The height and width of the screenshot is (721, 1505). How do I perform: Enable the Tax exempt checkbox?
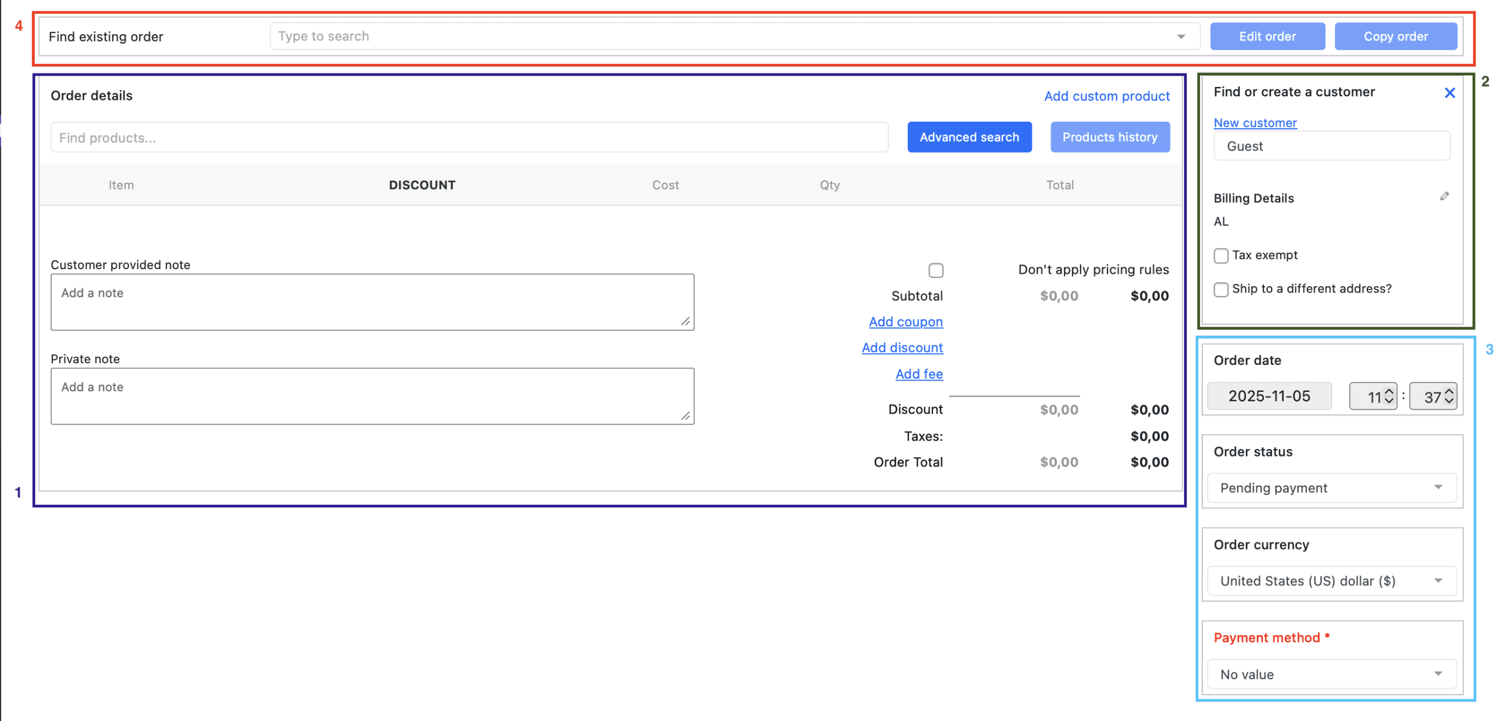click(1222, 256)
